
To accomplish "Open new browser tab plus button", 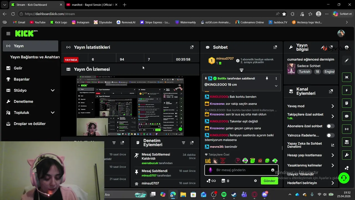I will point(125,5).
